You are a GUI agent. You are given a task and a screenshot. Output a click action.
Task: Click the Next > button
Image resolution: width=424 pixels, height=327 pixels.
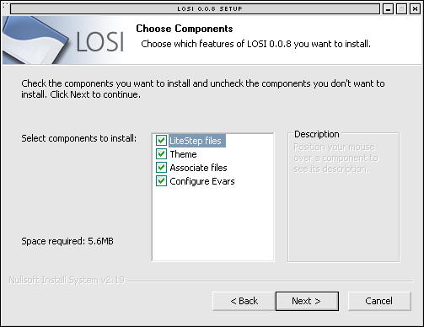(307, 301)
